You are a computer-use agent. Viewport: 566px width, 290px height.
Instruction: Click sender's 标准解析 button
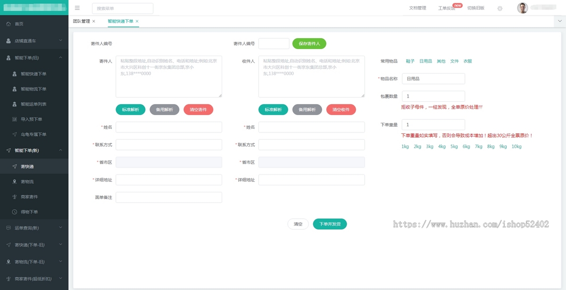pyautogui.click(x=131, y=109)
